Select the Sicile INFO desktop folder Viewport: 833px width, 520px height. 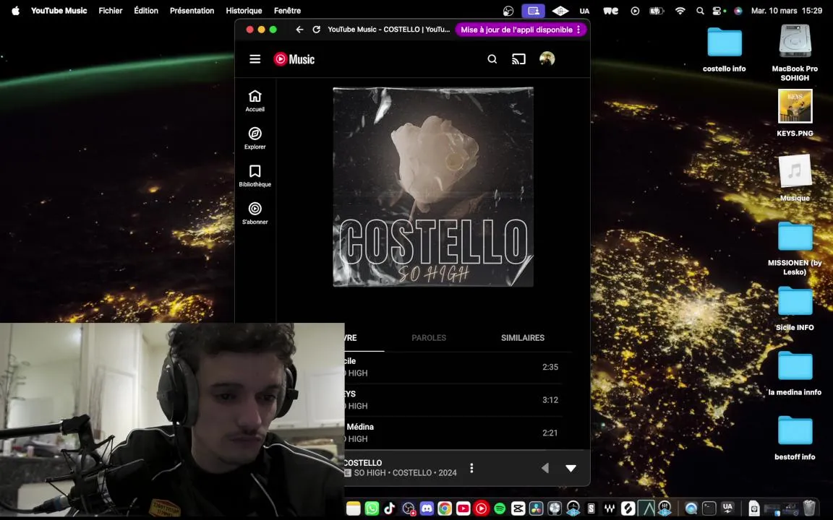pos(795,309)
